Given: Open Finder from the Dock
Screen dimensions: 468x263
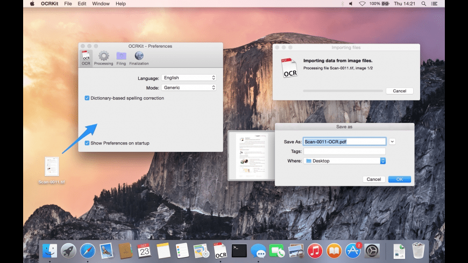Looking at the screenshot, I should pyautogui.click(x=50, y=251).
